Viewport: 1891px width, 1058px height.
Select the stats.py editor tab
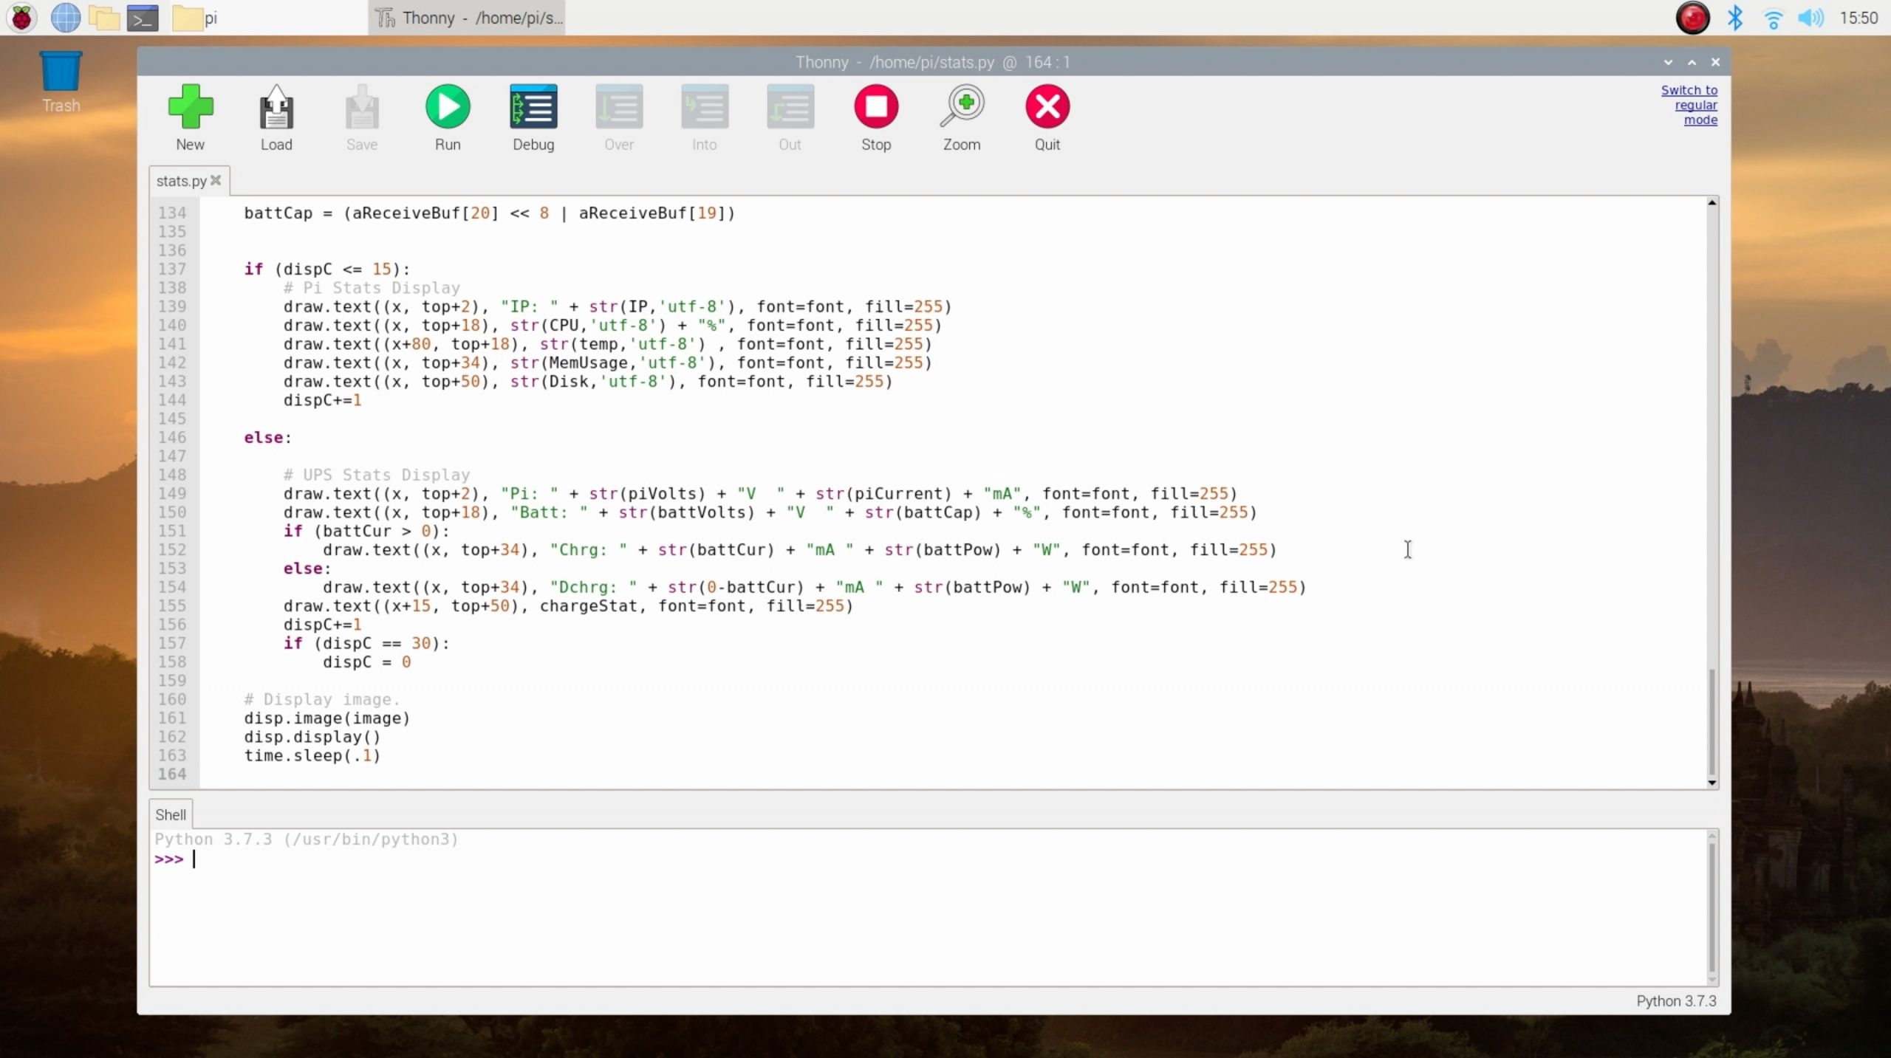pyautogui.click(x=181, y=181)
